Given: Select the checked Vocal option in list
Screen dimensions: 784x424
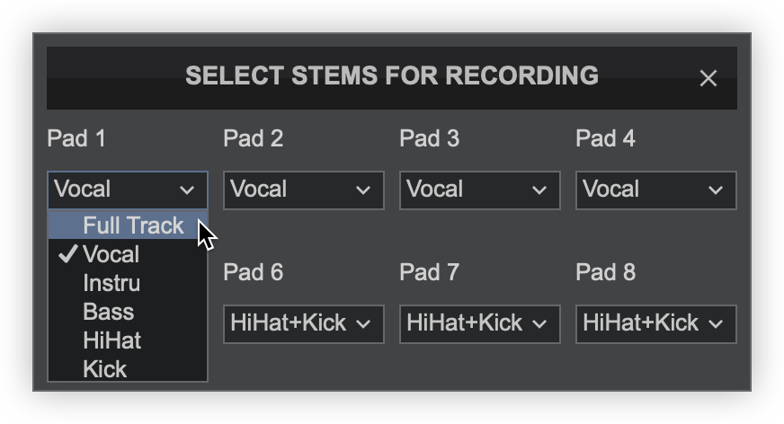Looking at the screenshot, I should pos(111,254).
